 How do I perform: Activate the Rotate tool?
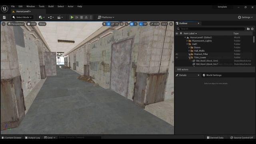tap(113, 24)
